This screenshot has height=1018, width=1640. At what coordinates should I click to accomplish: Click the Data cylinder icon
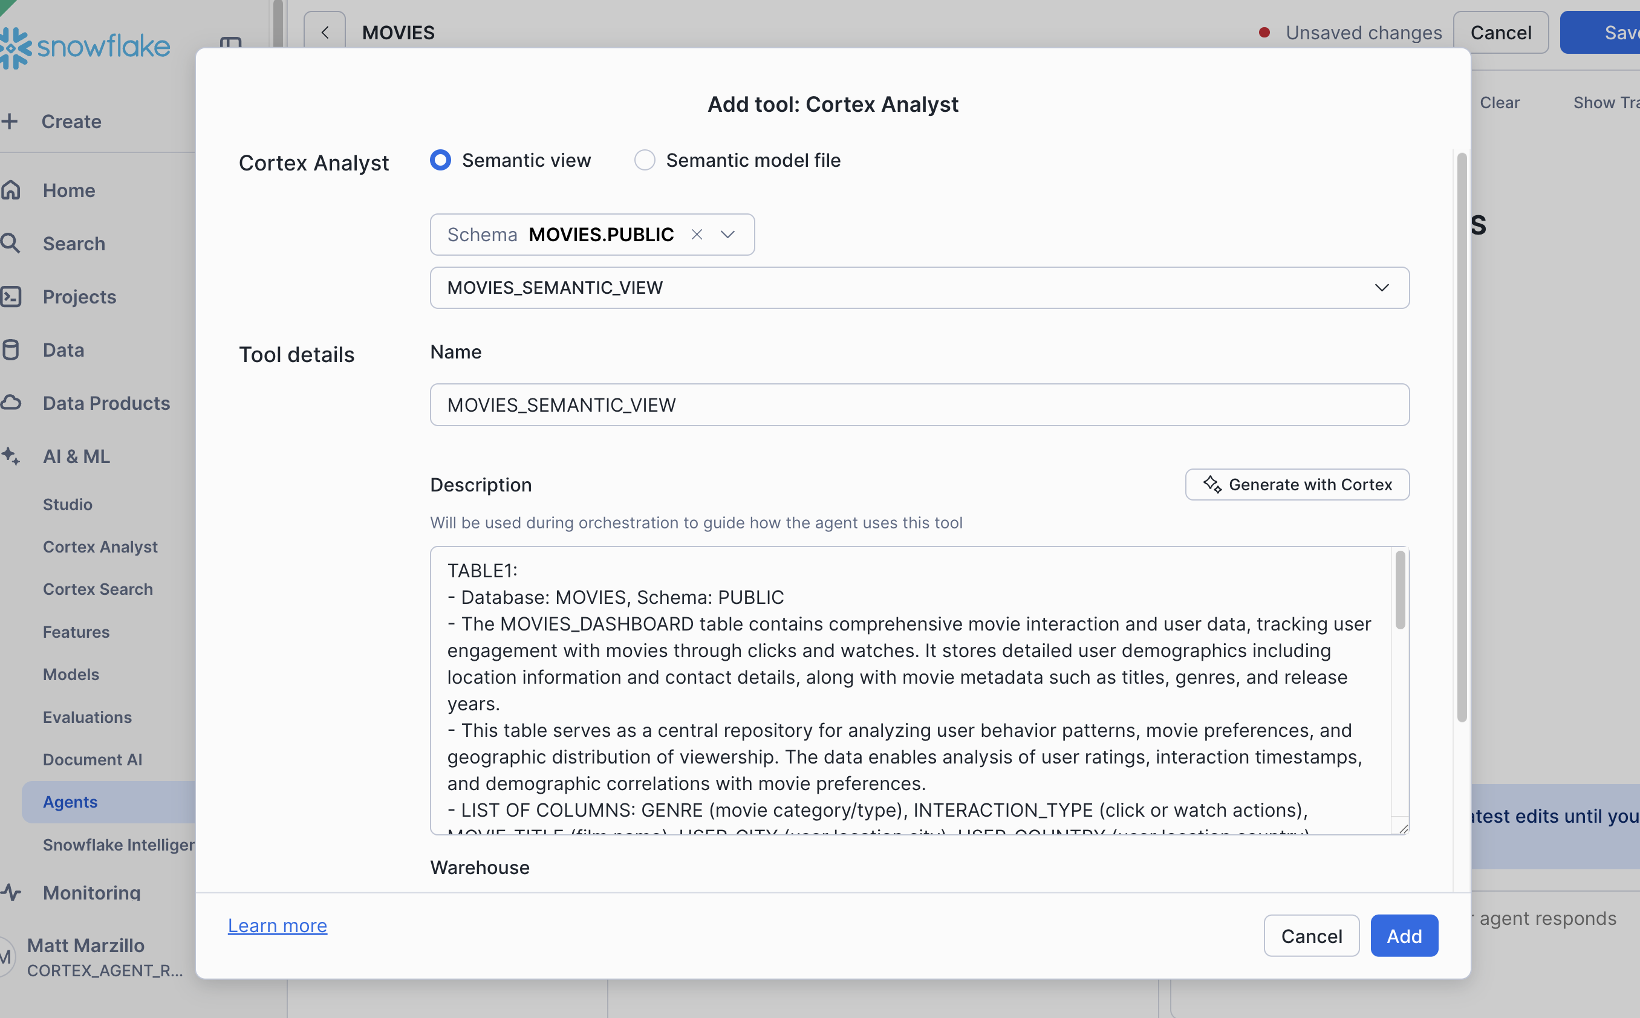click(10, 350)
